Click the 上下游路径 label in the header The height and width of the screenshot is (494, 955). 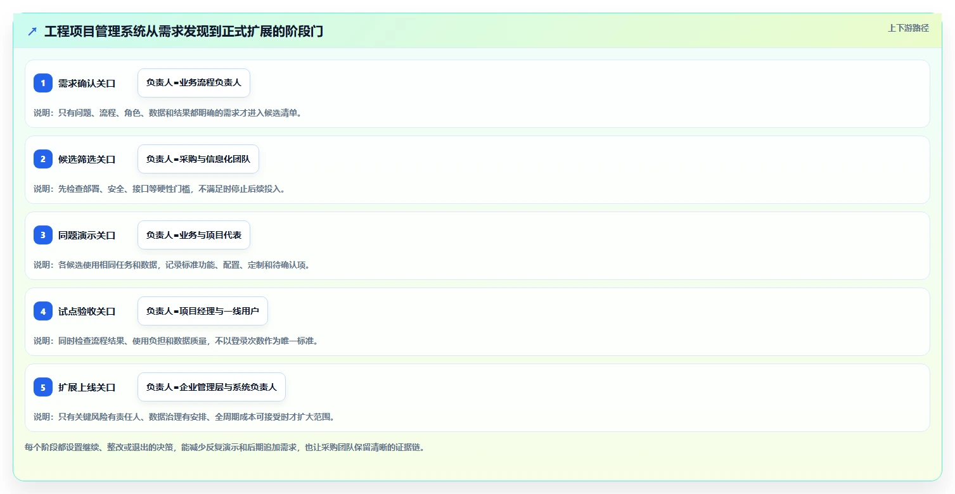point(908,28)
